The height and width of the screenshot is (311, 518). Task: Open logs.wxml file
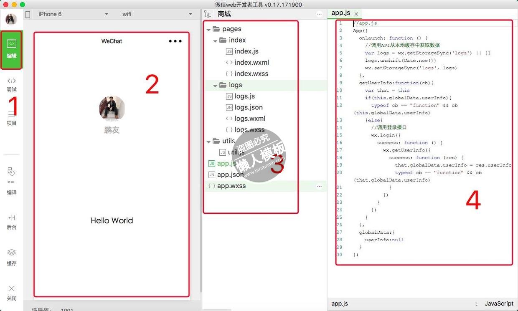tap(250, 119)
